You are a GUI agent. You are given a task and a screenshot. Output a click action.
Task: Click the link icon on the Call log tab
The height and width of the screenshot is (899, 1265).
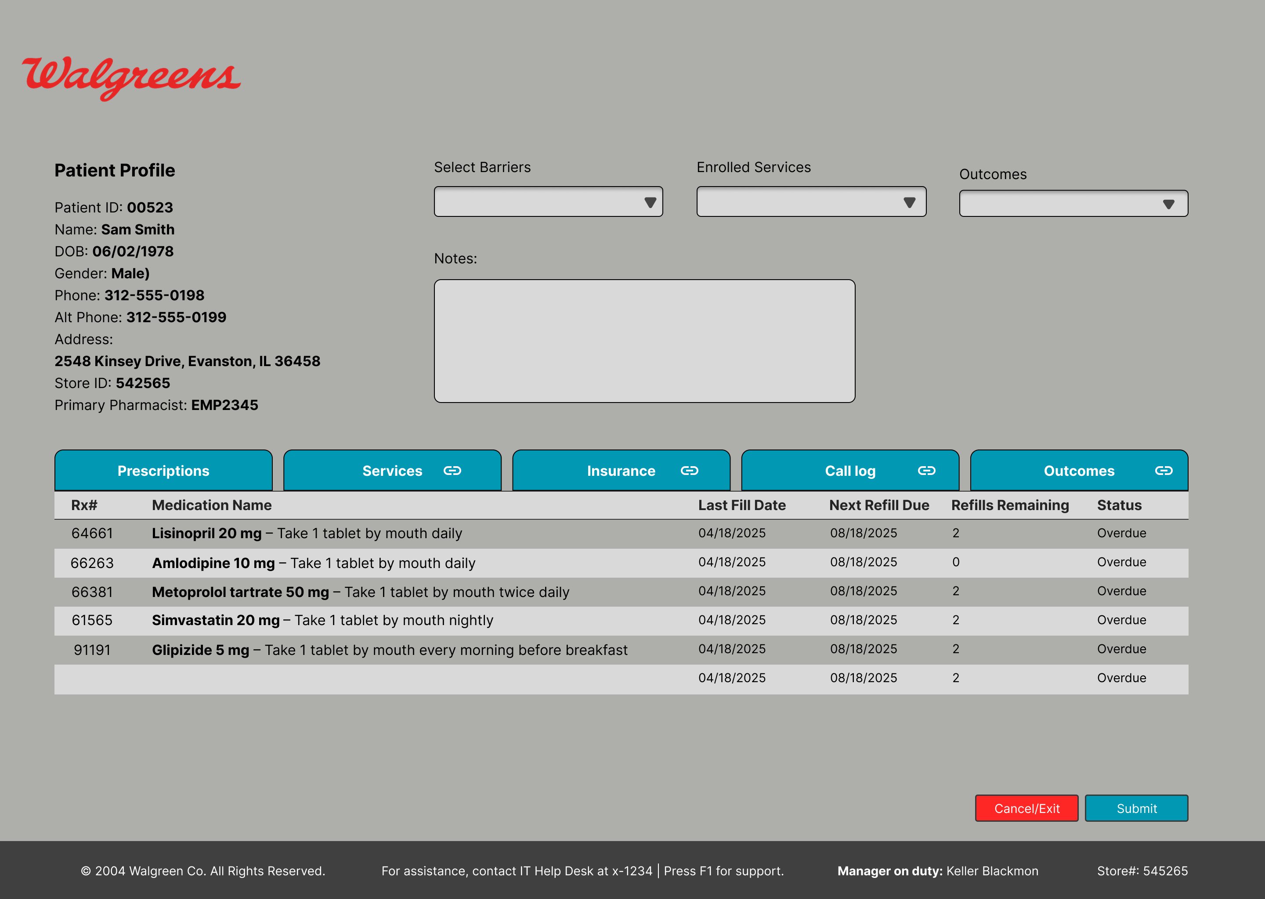pyautogui.click(x=927, y=471)
